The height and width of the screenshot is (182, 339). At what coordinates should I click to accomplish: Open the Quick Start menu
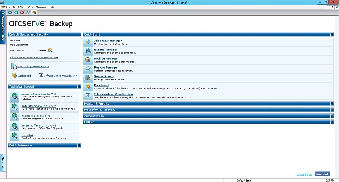19,7
